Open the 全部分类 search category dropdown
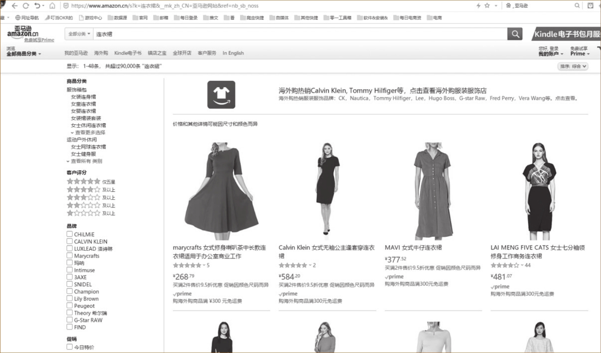 point(79,34)
